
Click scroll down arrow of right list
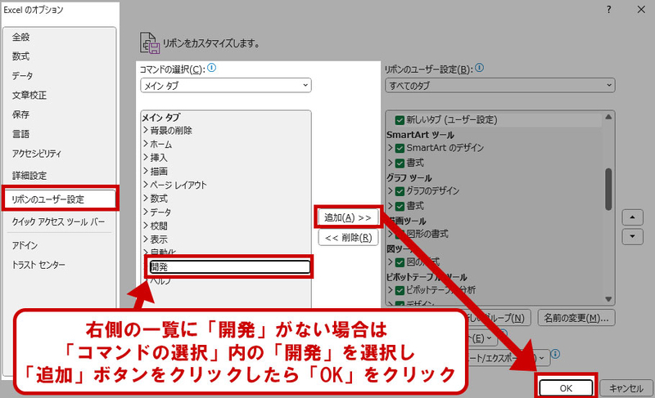(x=608, y=299)
